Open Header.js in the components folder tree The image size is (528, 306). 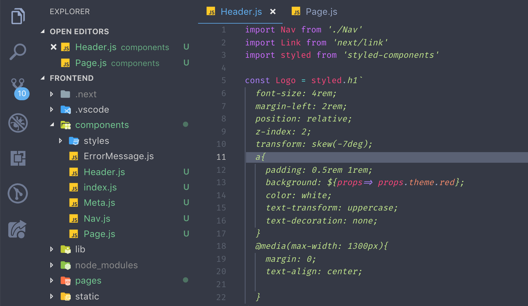pos(104,172)
